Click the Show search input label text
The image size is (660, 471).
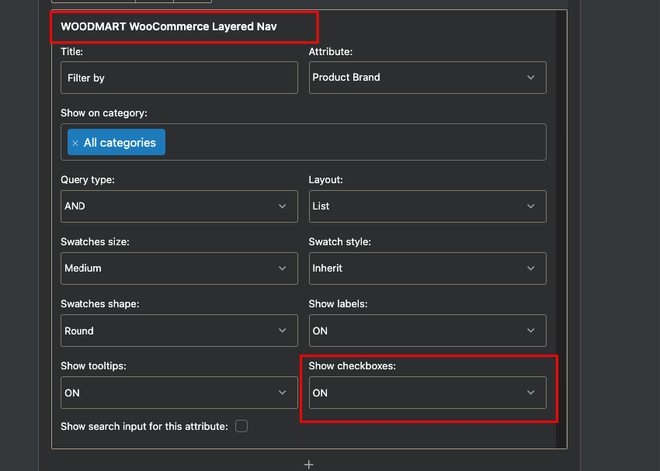click(x=144, y=427)
